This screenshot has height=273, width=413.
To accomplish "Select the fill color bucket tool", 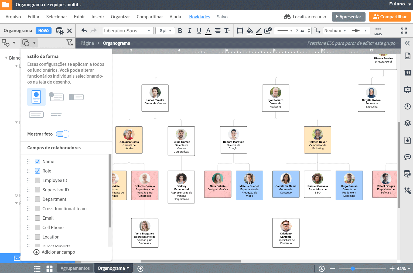I will click(249, 30).
